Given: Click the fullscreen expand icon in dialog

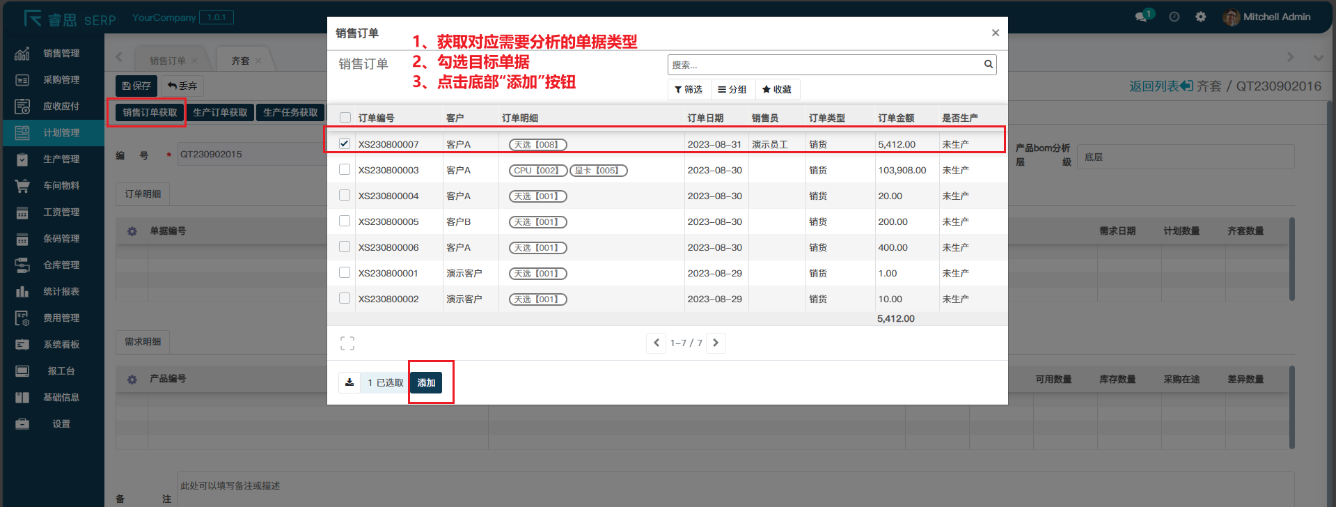Looking at the screenshot, I should (347, 343).
